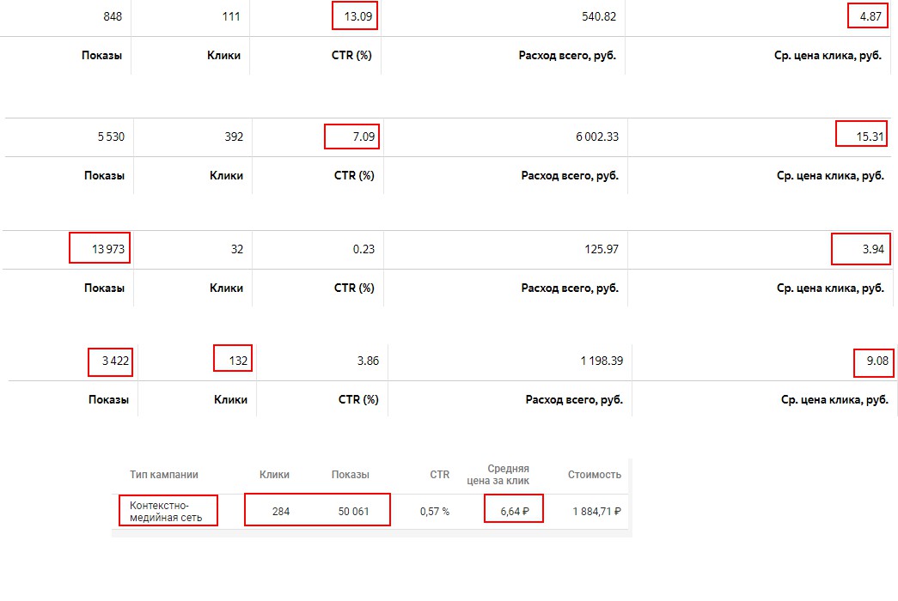The width and height of the screenshot is (898, 601).
Task: Click the 50 061 impressions value
Action: point(353,512)
